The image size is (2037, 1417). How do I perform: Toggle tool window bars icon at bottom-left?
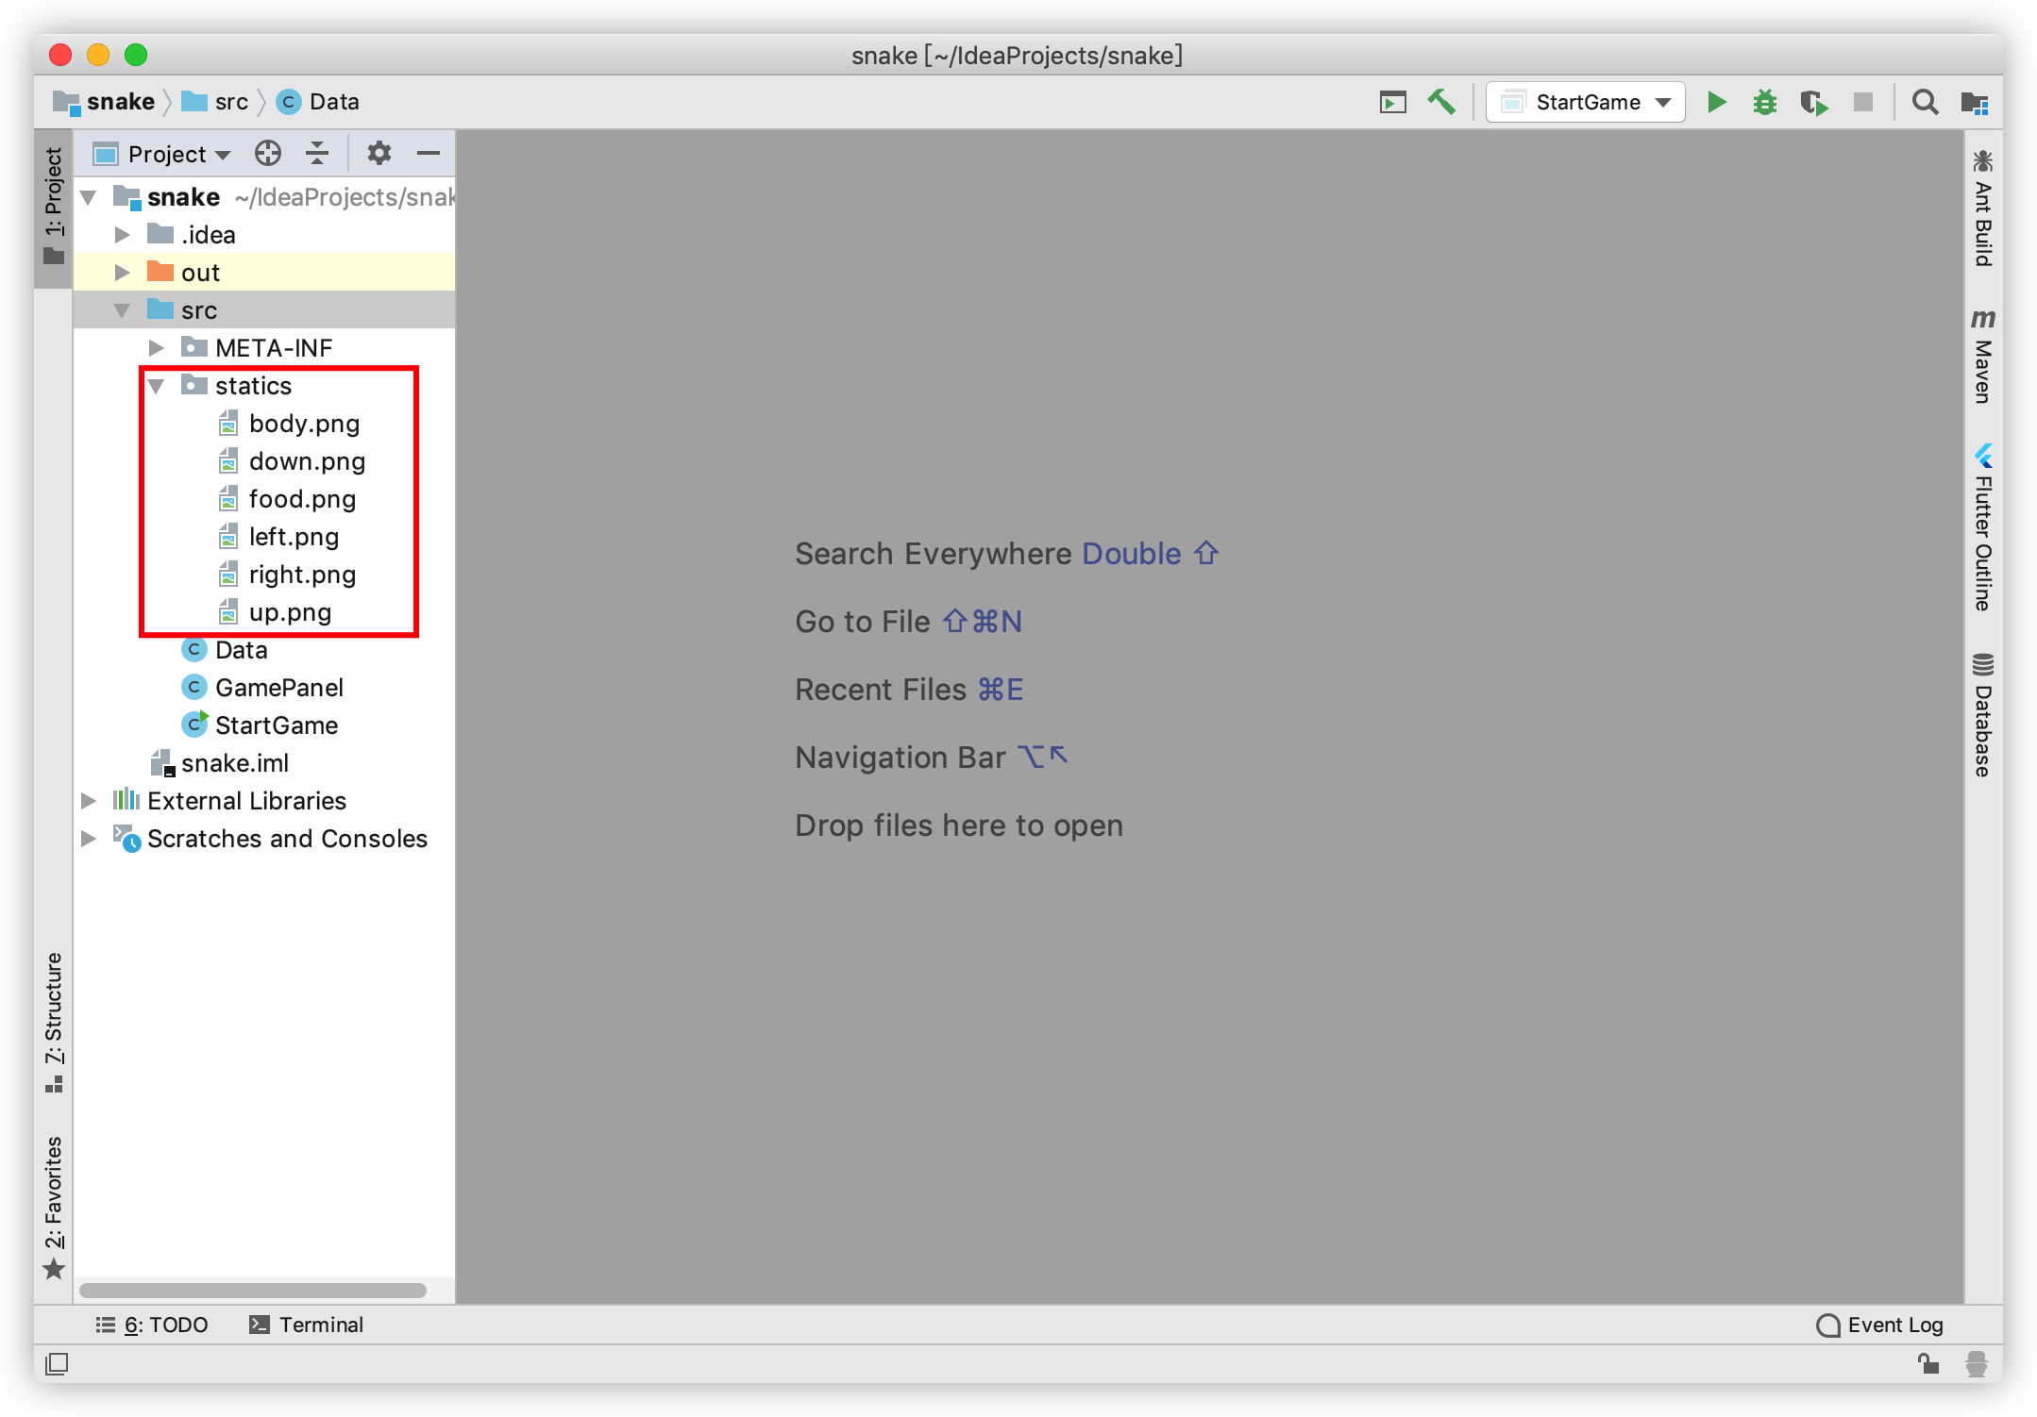coord(57,1363)
